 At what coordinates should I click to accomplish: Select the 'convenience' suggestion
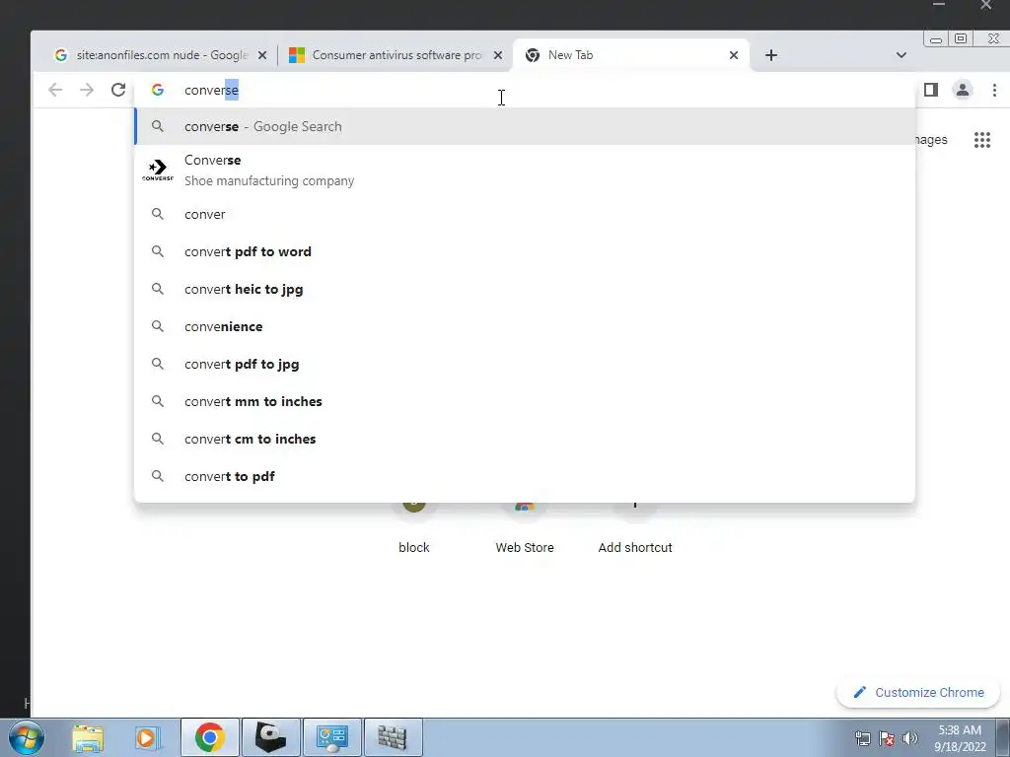click(x=525, y=326)
